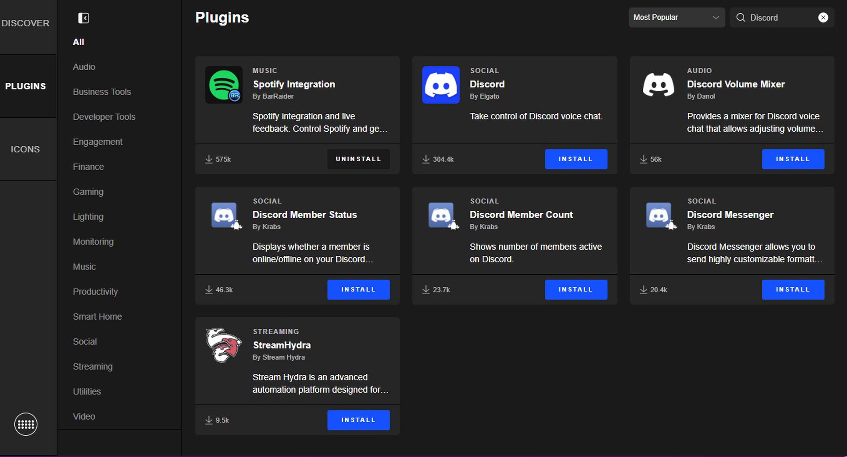Filter by Streaming category

(x=93, y=367)
